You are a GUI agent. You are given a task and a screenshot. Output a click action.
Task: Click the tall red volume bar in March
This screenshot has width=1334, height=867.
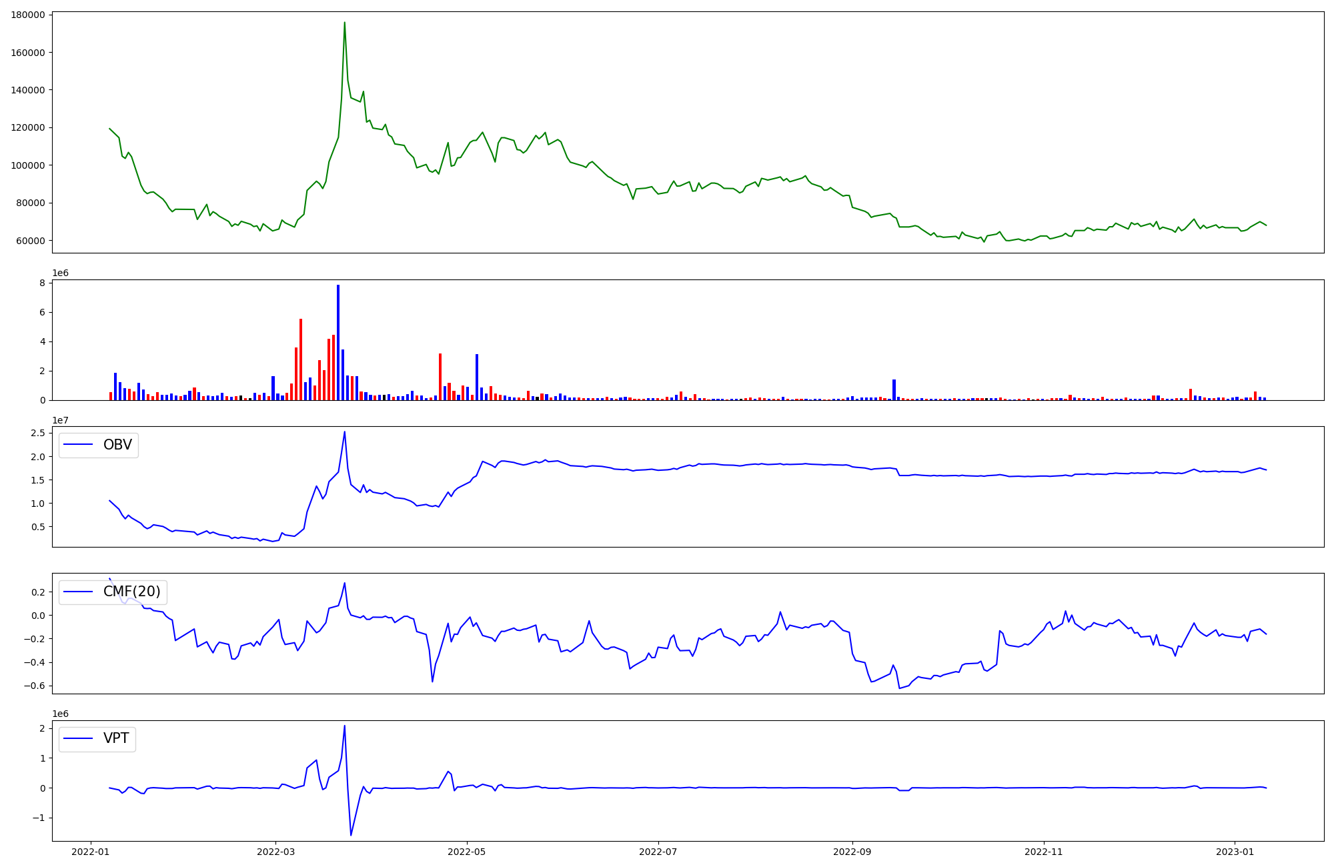(x=301, y=359)
